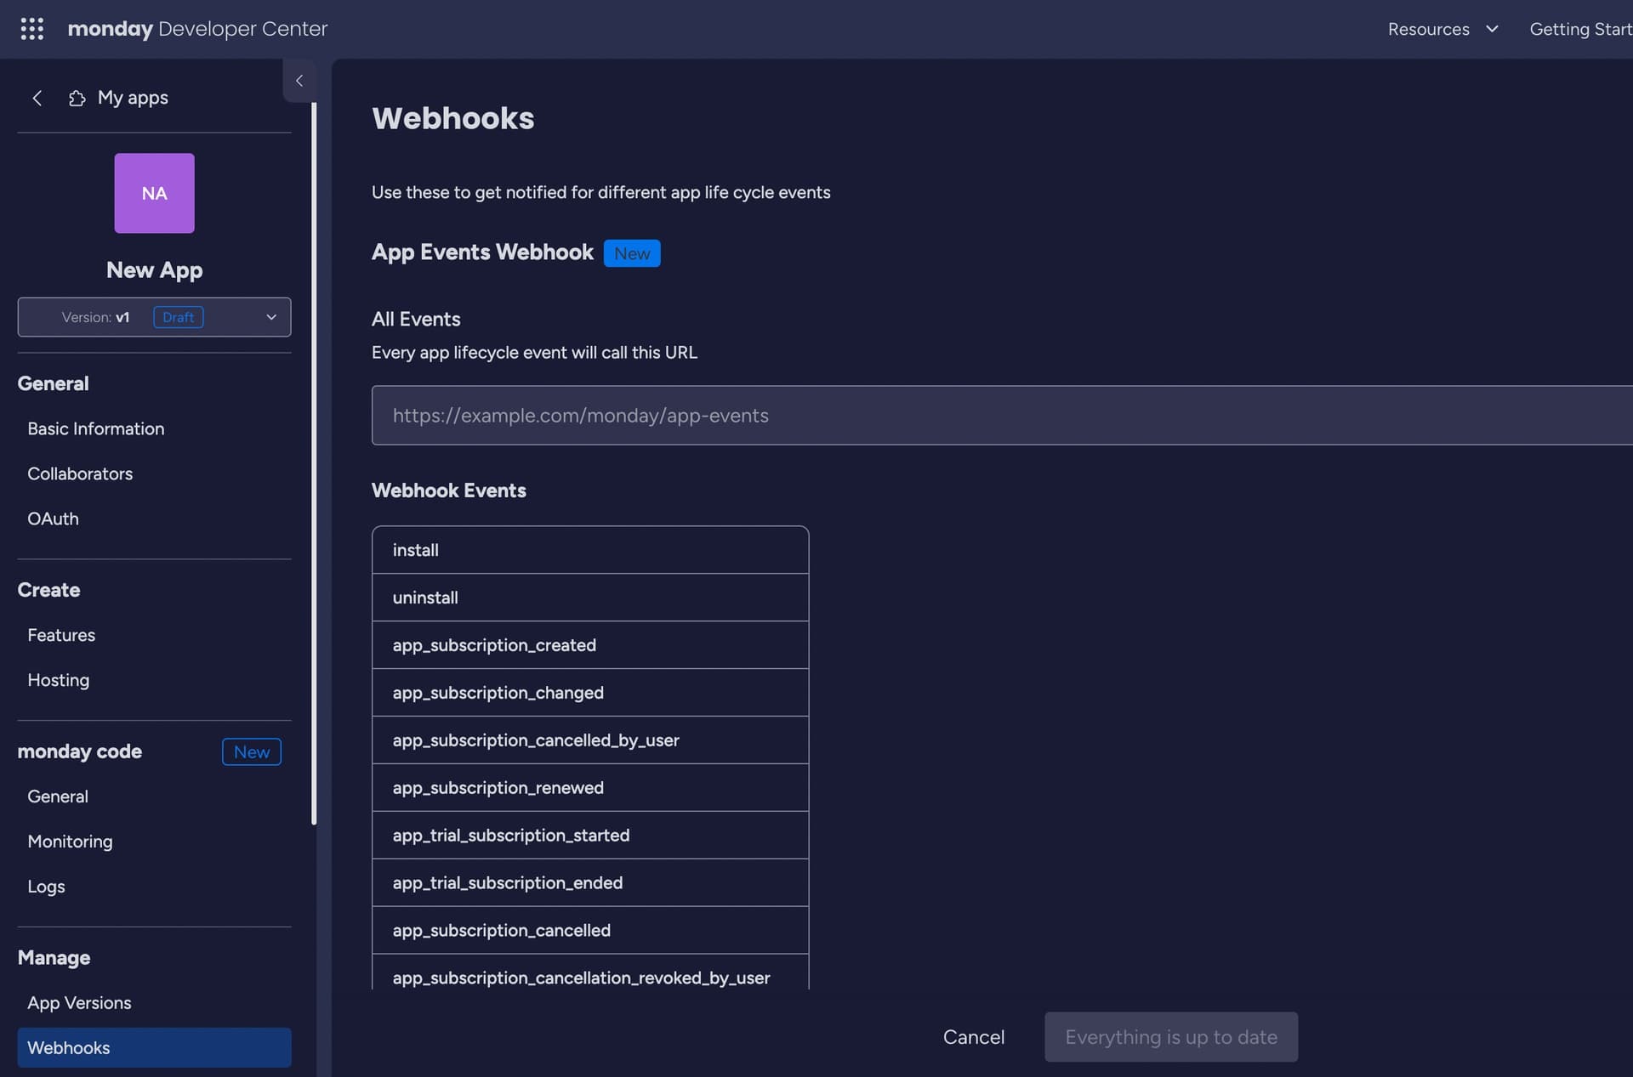Open monday code General page
Screen dimensions: 1633x1077
58,796
